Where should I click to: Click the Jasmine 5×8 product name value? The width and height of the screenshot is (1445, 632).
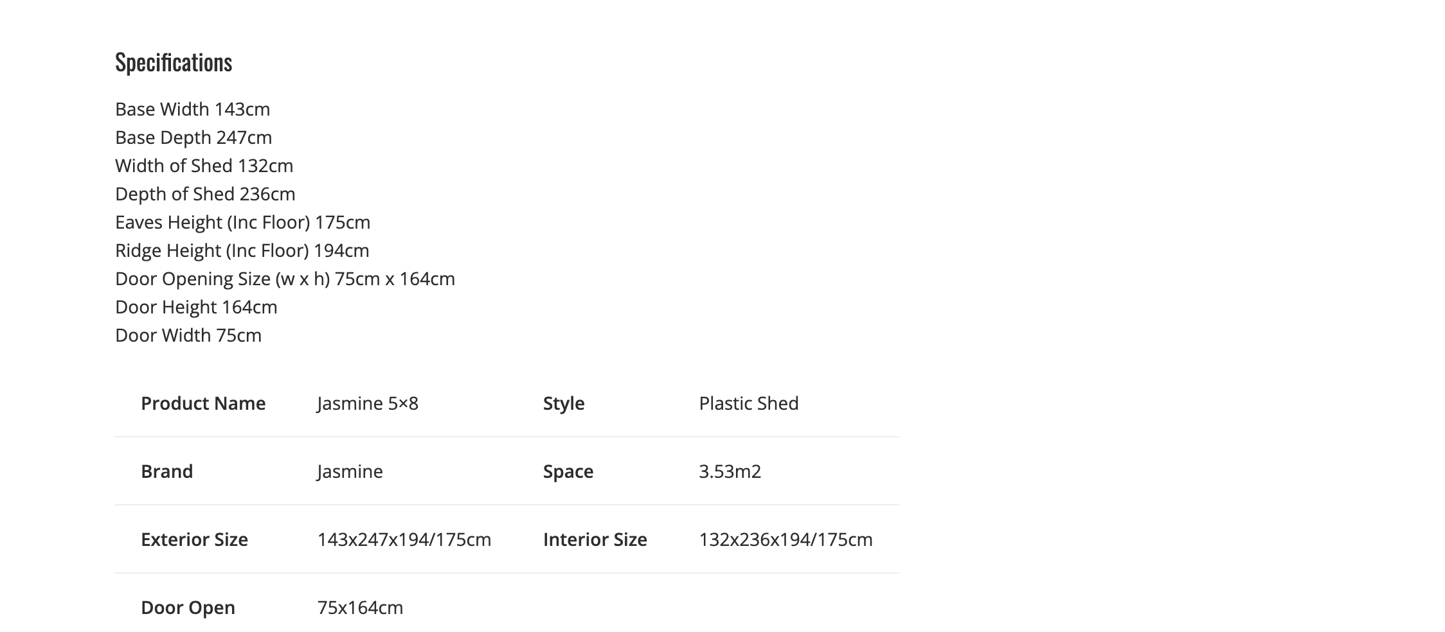point(368,403)
